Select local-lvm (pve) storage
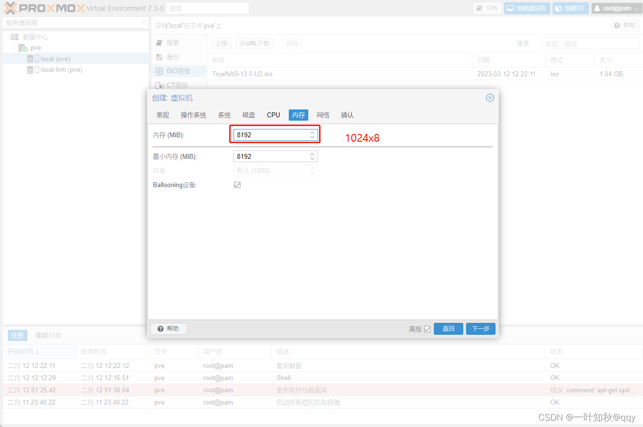643x427 pixels. (x=76, y=69)
